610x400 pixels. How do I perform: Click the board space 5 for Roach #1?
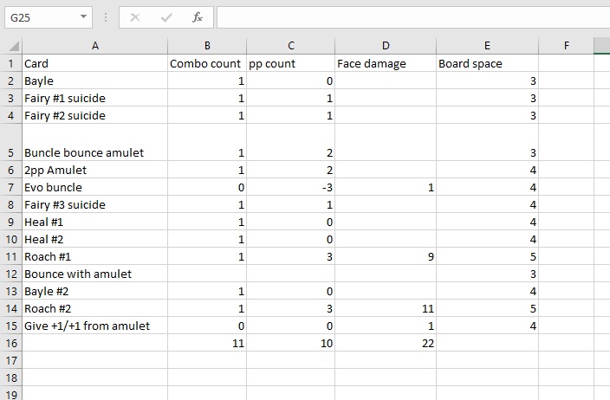pyautogui.click(x=487, y=256)
